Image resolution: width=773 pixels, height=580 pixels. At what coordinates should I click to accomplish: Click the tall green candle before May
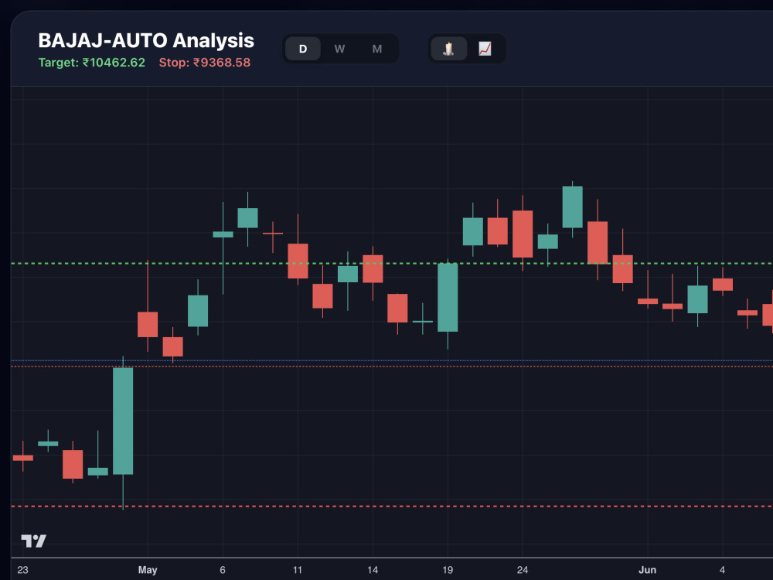click(123, 421)
